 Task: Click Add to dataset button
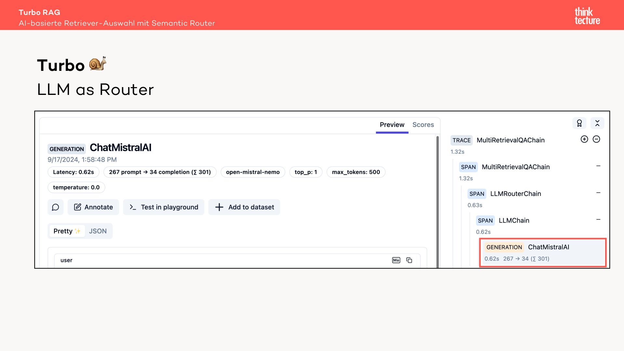coord(244,207)
